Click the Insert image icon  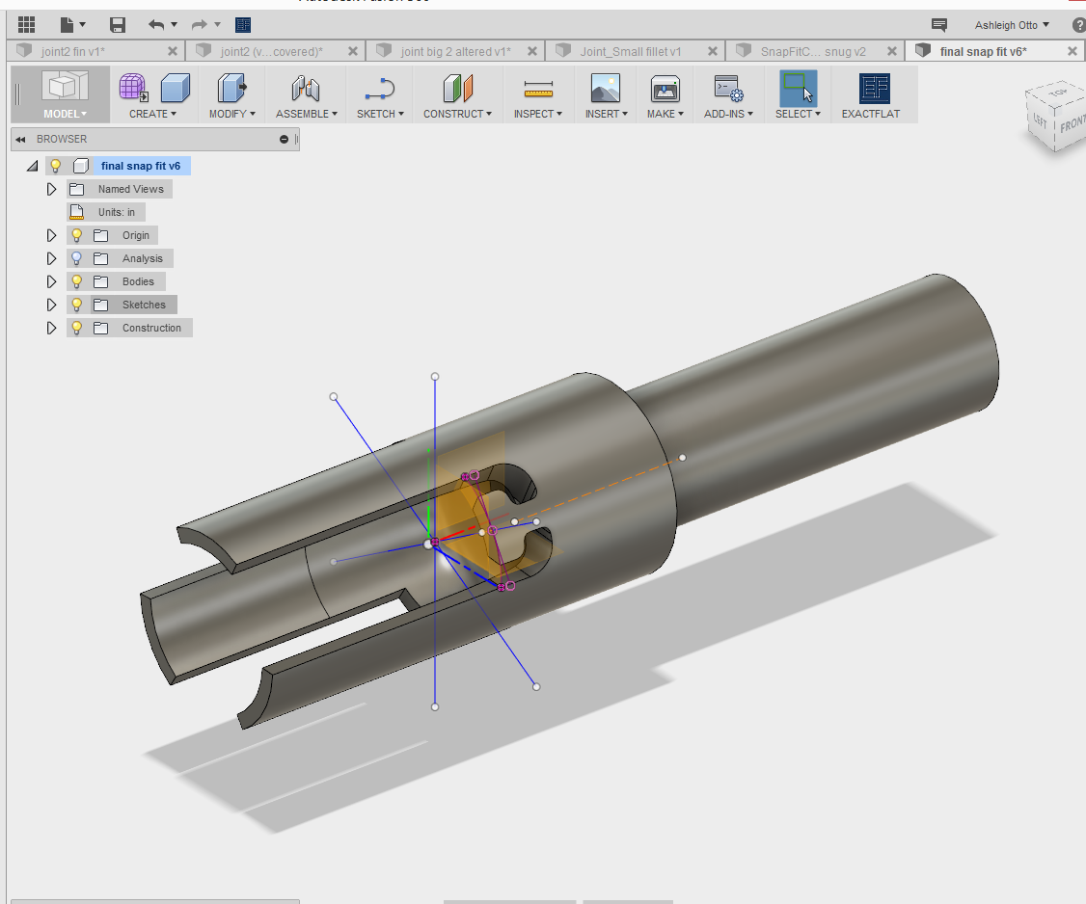[x=606, y=88]
